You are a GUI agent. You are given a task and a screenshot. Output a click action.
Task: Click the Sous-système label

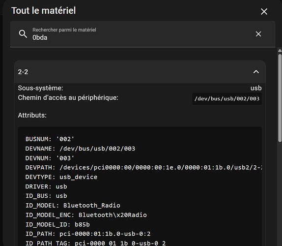[40, 88]
